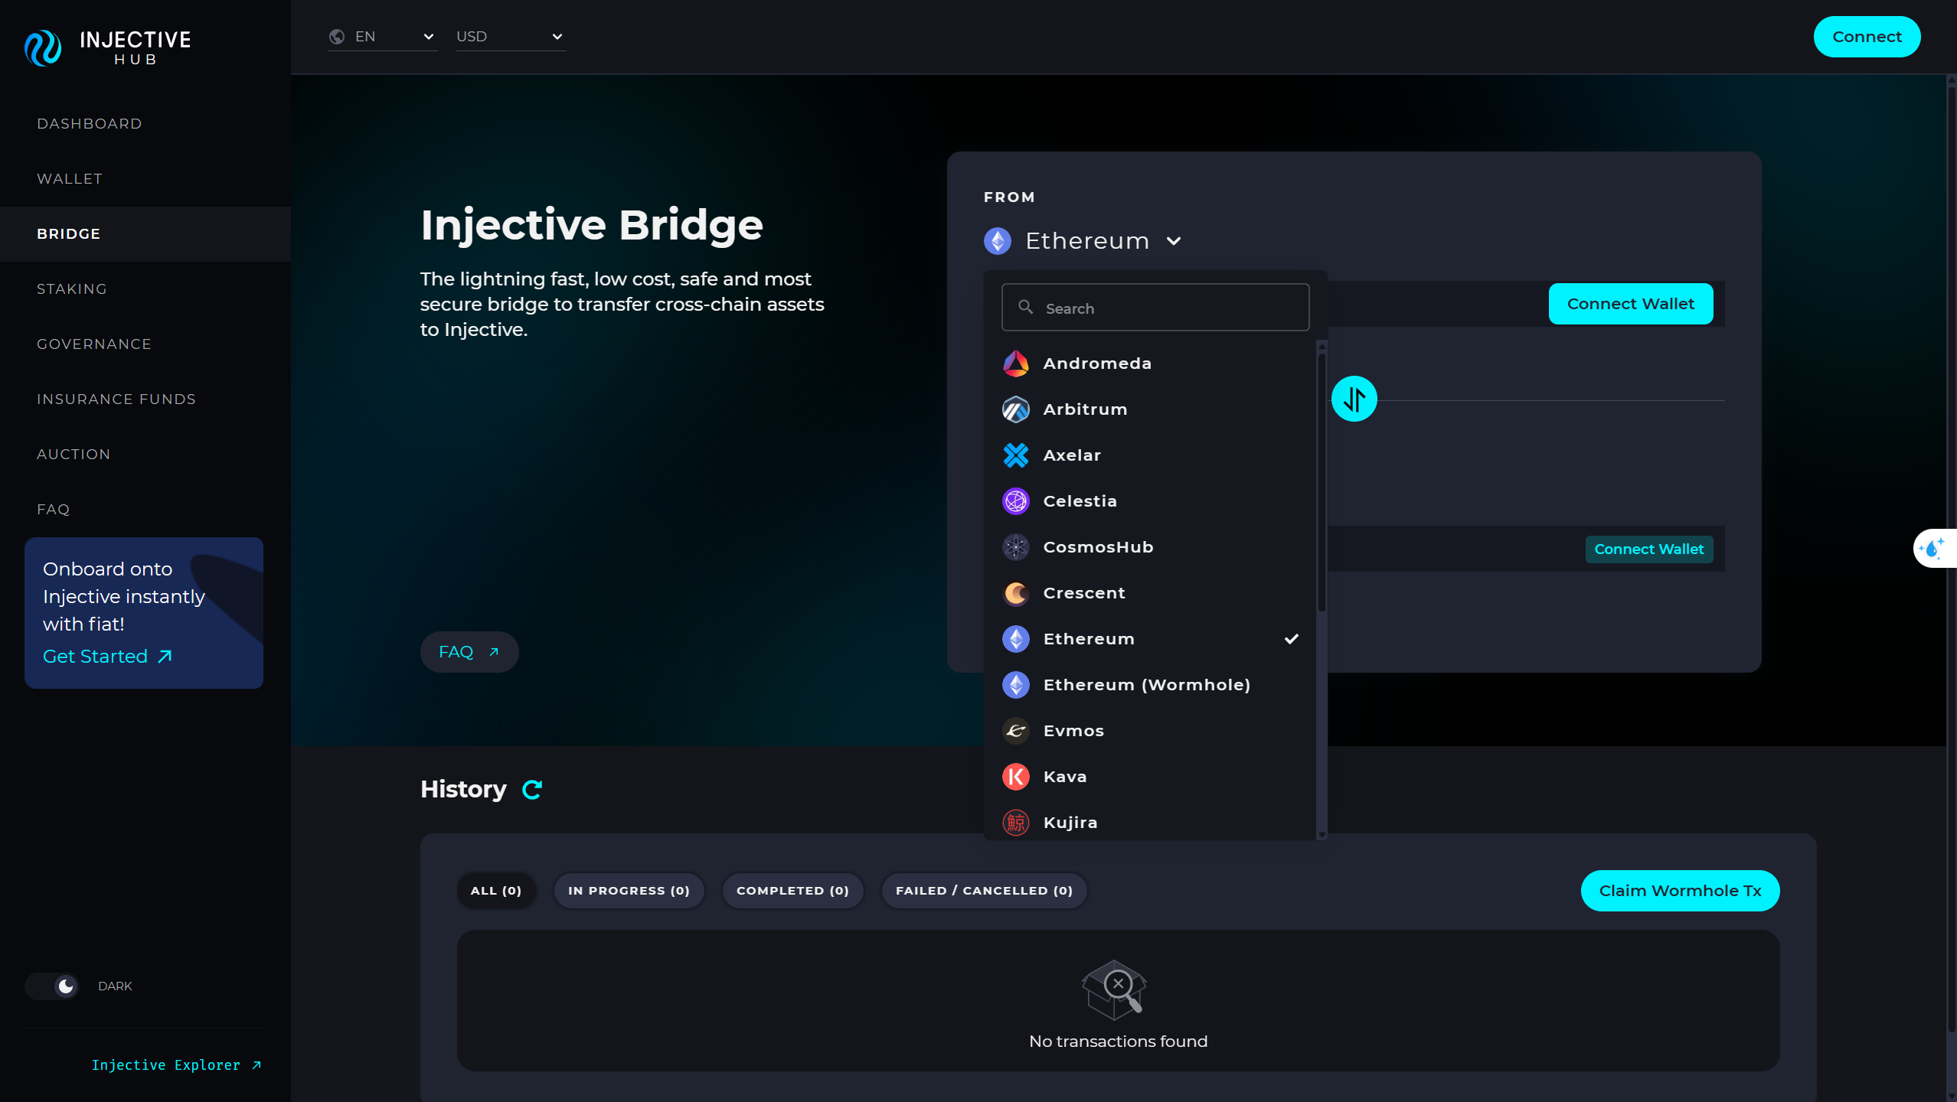Screen dimensions: 1957x1102
Task: Select the Kujira network icon
Action: click(1016, 823)
